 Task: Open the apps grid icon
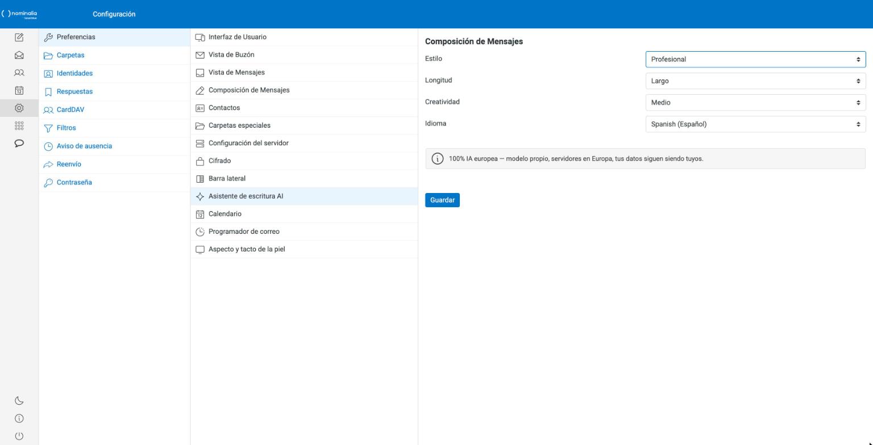(19, 125)
